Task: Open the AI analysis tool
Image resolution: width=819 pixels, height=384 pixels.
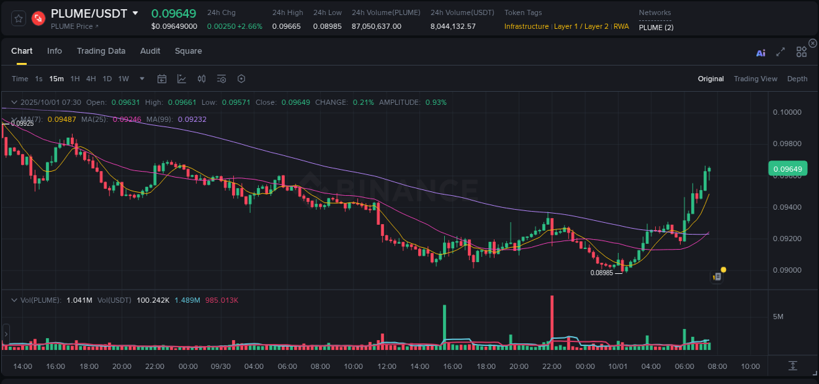Action: click(x=761, y=52)
